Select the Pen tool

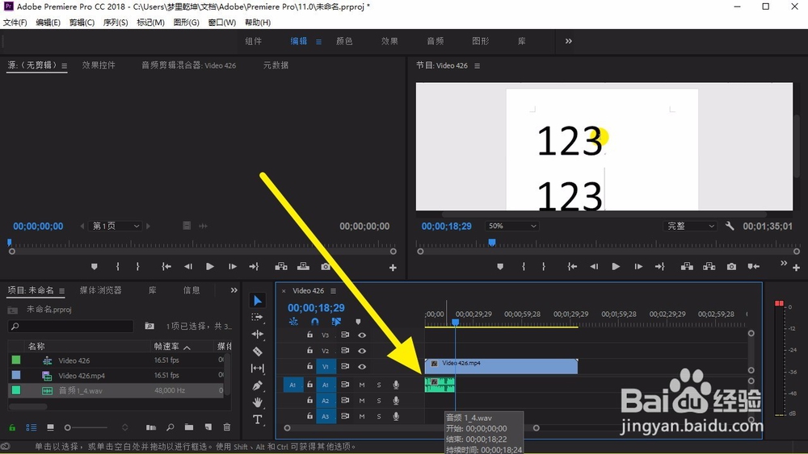(258, 385)
